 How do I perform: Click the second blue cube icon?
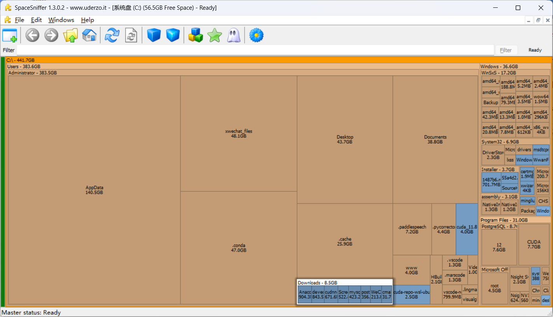[173, 35]
